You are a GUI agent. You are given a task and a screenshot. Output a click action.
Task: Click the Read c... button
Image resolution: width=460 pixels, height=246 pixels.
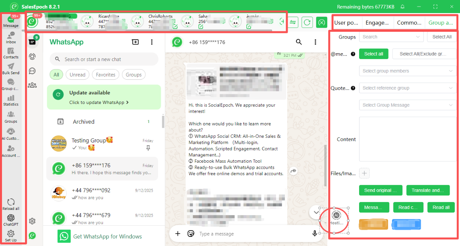tap(408, 208)
